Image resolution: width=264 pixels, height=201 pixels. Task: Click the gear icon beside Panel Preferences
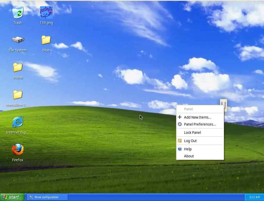(x=180, y=124)
